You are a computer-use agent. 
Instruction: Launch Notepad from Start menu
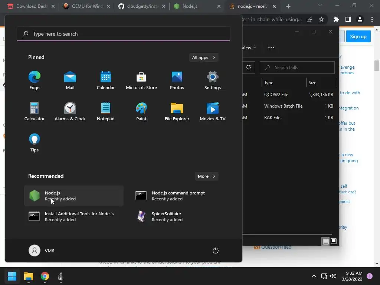pos(106,111)
